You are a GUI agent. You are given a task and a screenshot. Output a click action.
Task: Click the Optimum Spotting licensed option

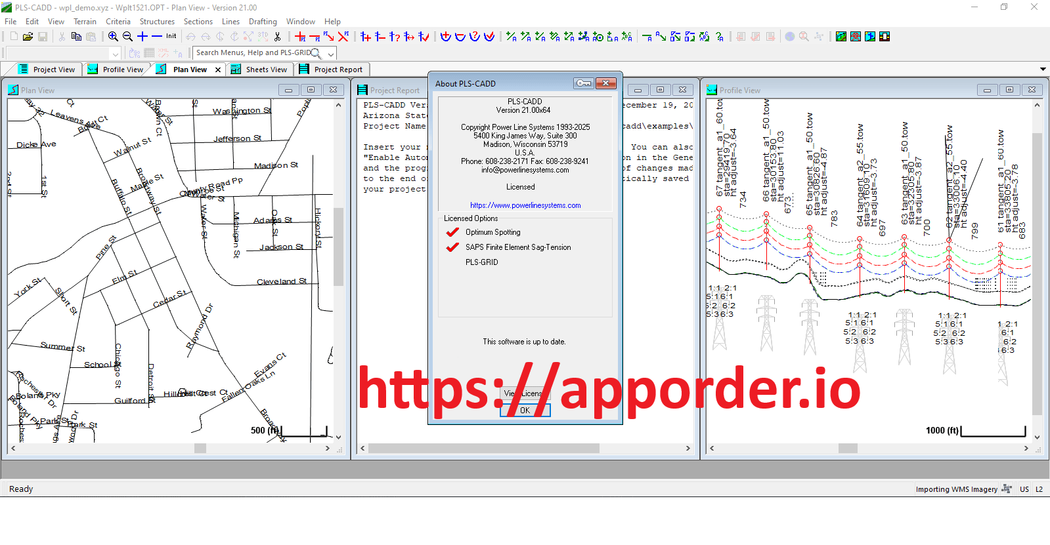click(x=492, y=232)
